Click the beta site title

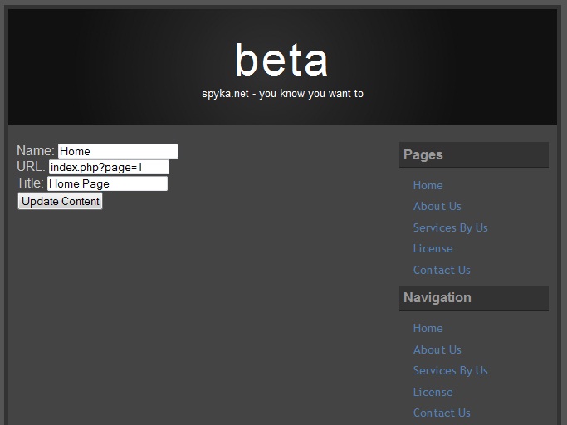pyautogui.click(x=281, y=60)
